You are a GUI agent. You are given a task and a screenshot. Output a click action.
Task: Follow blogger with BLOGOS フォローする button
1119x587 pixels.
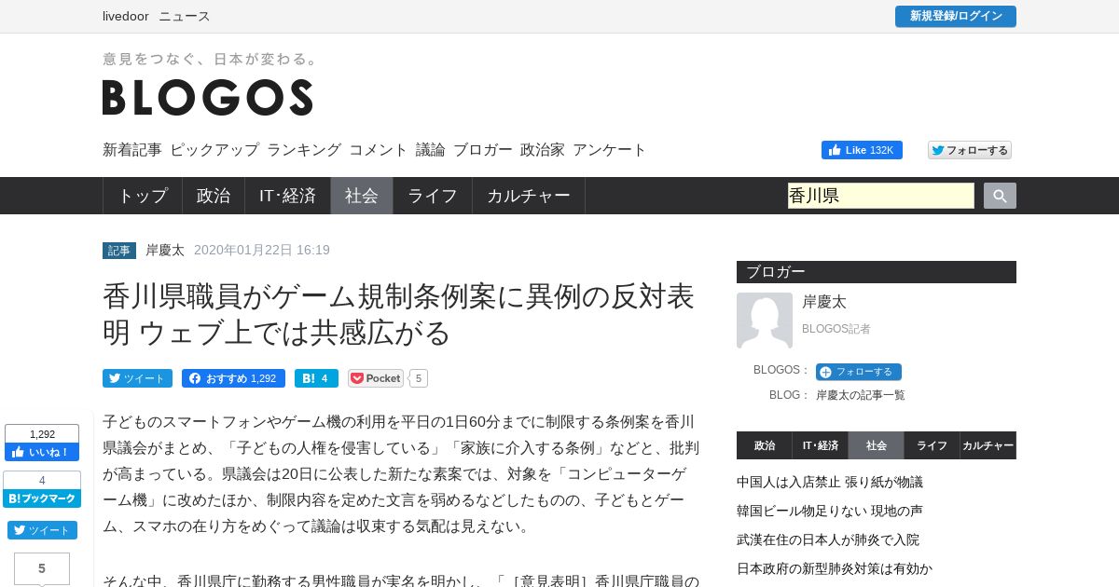[x=859, y=372]
